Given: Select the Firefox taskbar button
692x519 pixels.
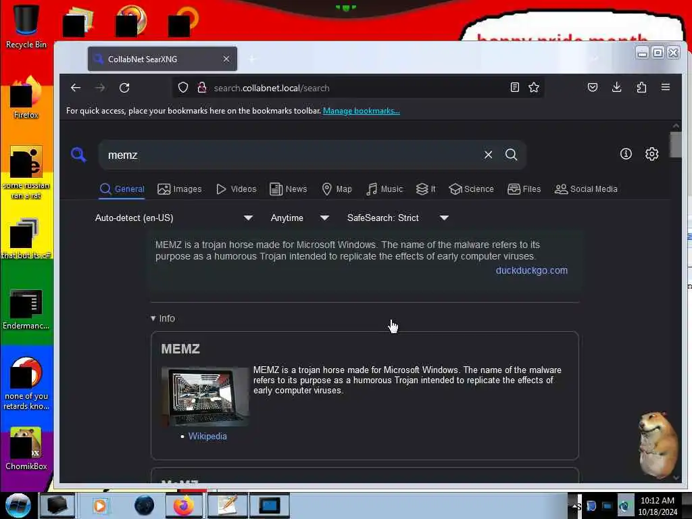Looking at the screenshot, I should (184, 505).
